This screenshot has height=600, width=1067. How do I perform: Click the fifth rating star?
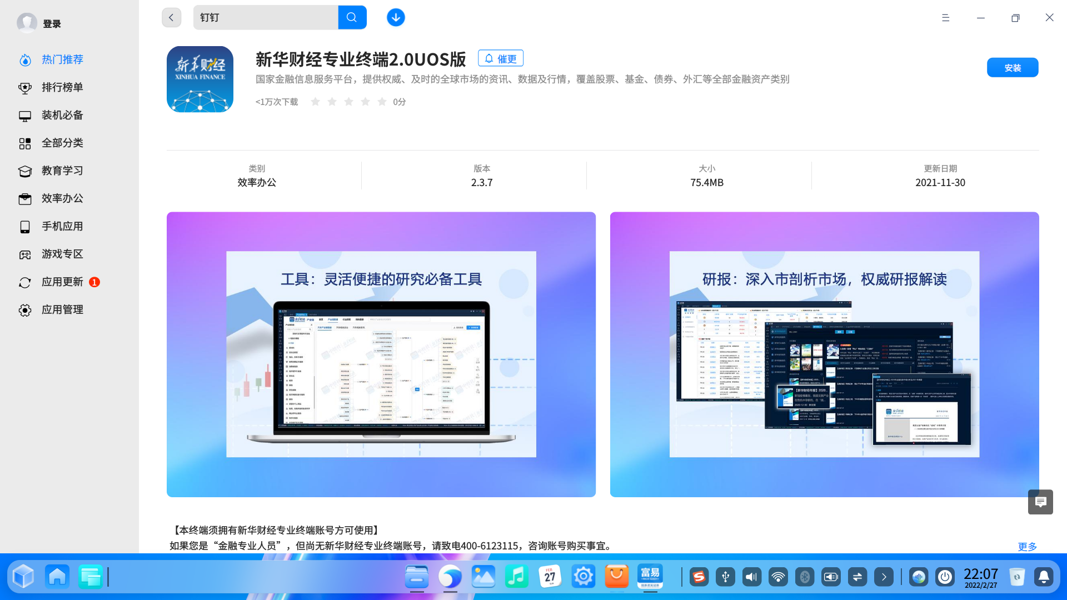382,102
